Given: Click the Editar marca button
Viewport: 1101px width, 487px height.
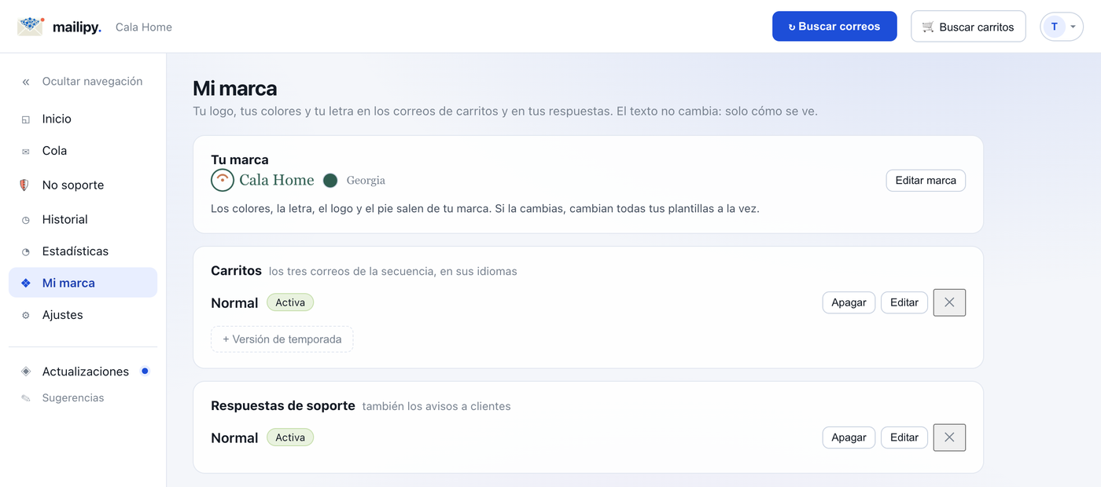Looking at the screenshot, I should coord(926,181).
